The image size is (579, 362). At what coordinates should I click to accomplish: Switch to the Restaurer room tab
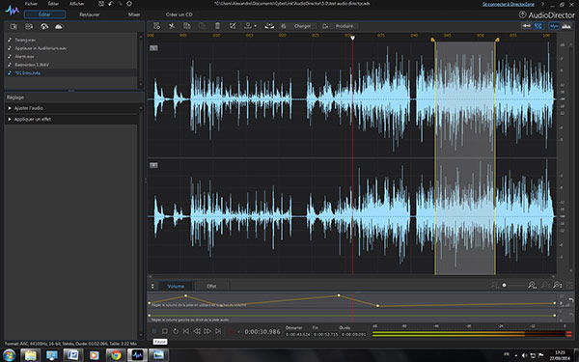click(90, 14)
